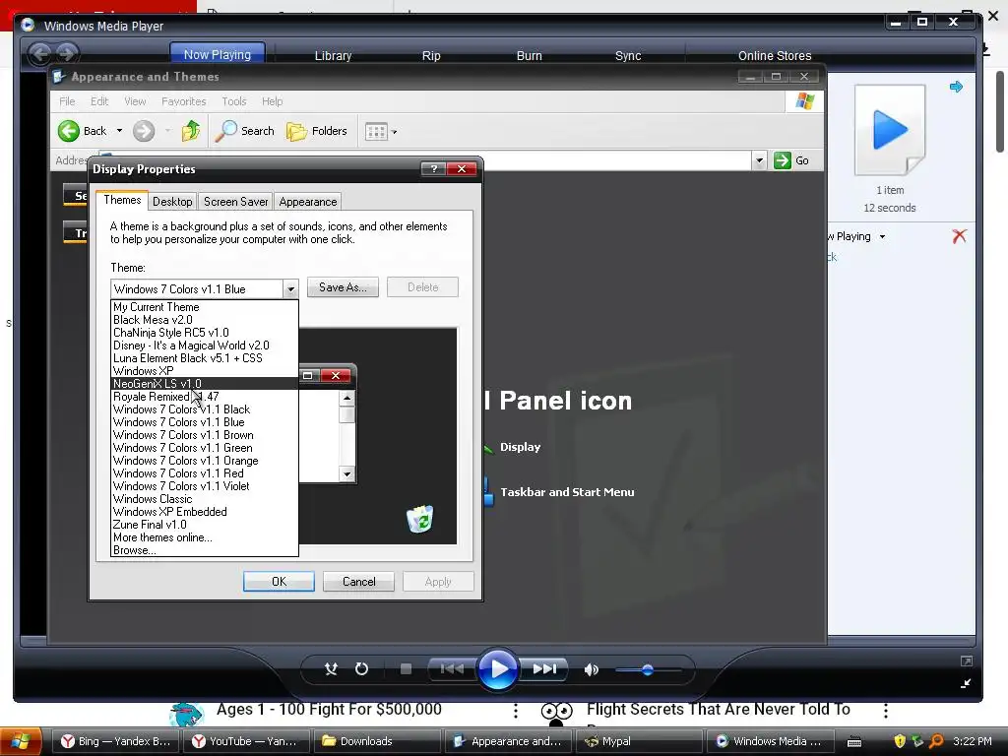The height and width of the screenshot is (756, 1008).
Task: Click the Taskbar and Start Menu link
Action: [x=567, y=492]
